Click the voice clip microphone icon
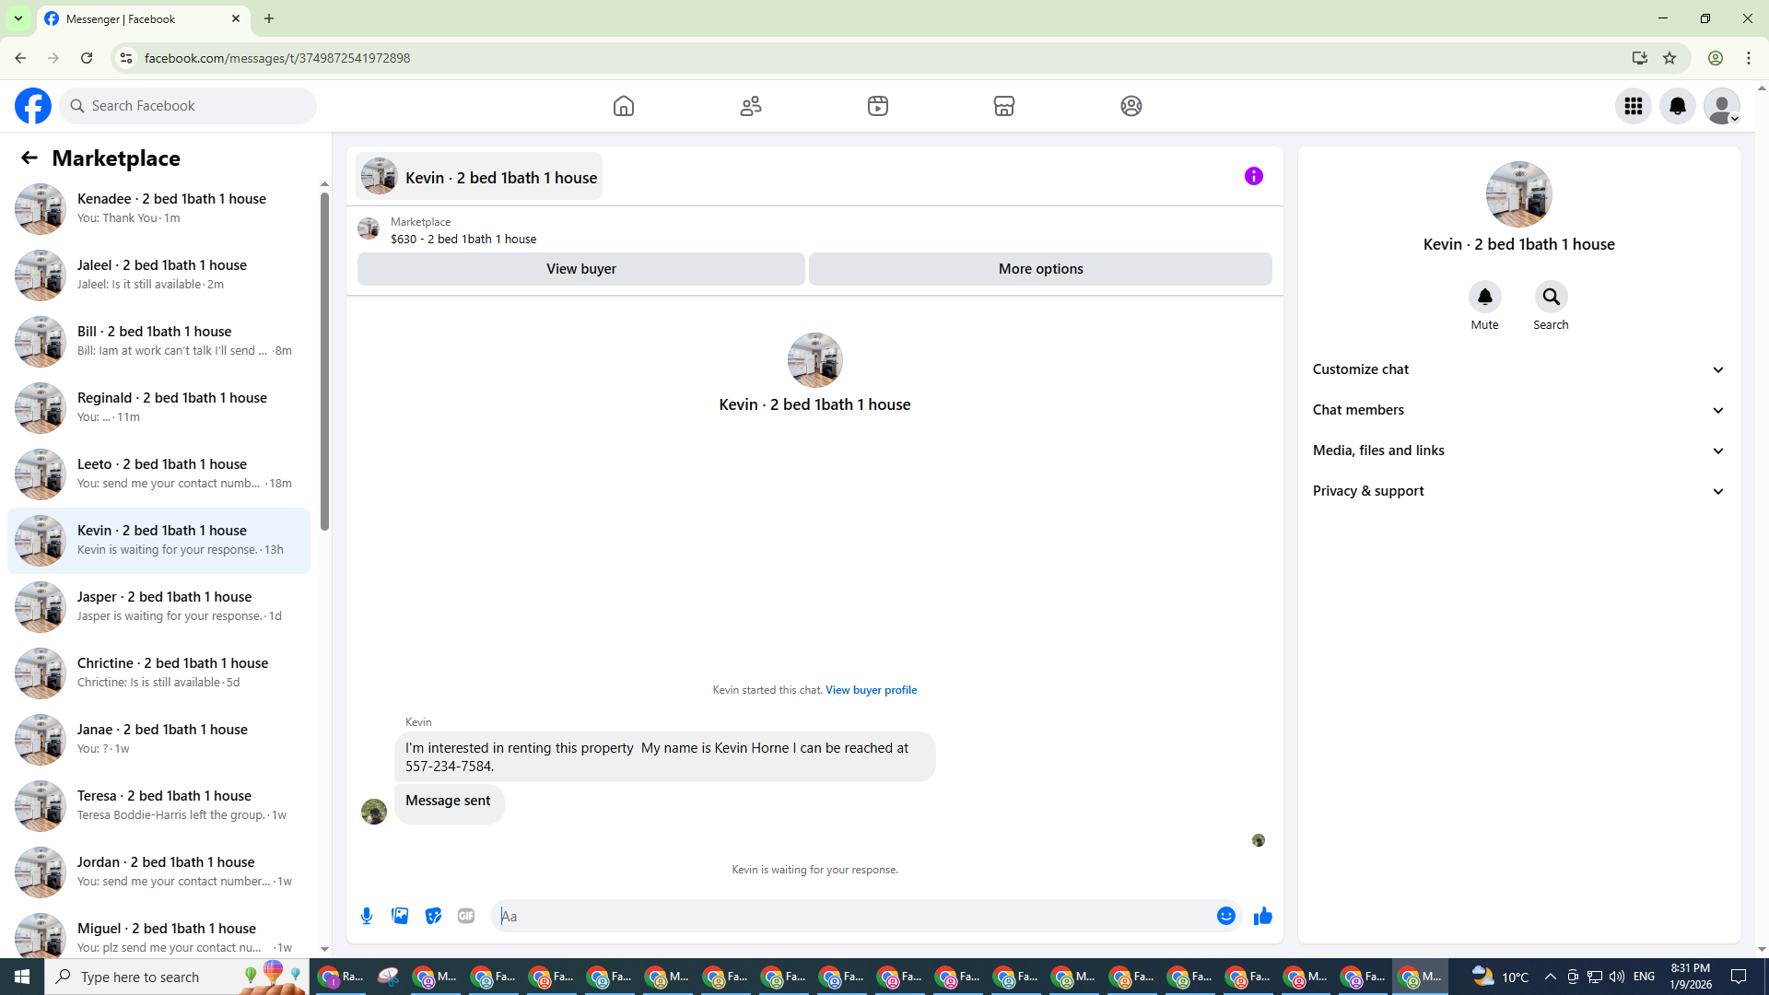The height and width of the screenshot is (995, 1769). coord(367,916)
